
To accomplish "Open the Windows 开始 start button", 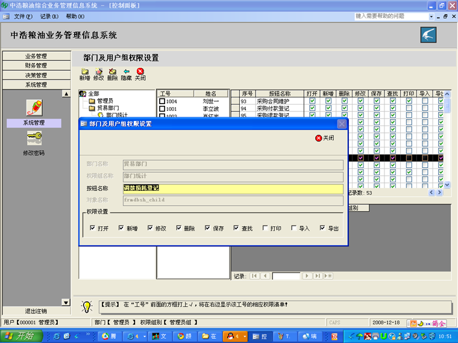I will click(21, 336).
